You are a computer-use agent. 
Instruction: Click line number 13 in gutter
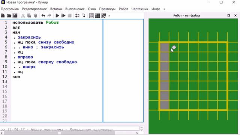[4, 82]
